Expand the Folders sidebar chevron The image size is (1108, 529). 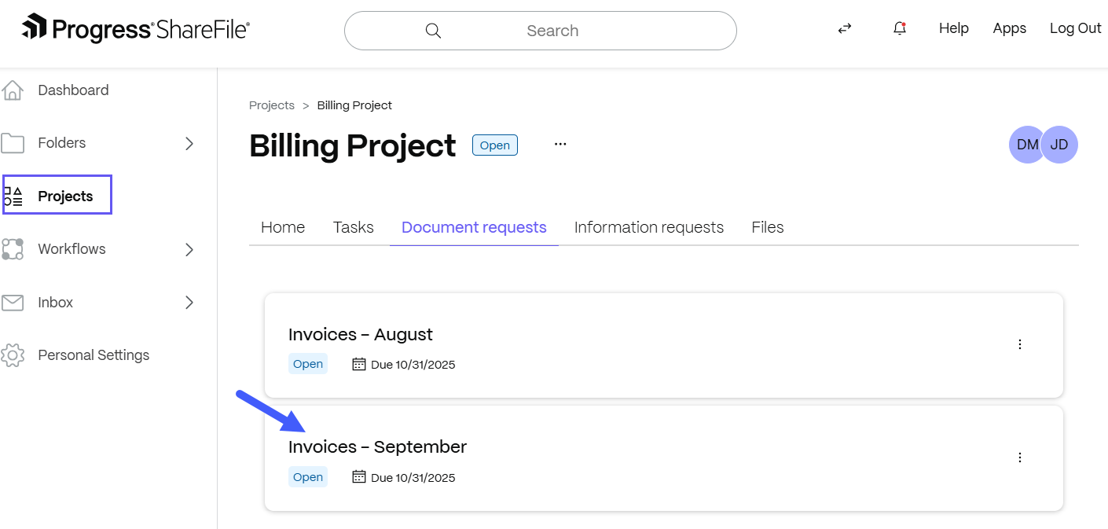[x=189, y=143]
